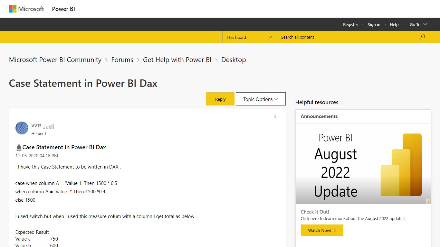Click the post title Case Statement in Power BI Dax
This screenshot has width=440, height=247.
64,147
